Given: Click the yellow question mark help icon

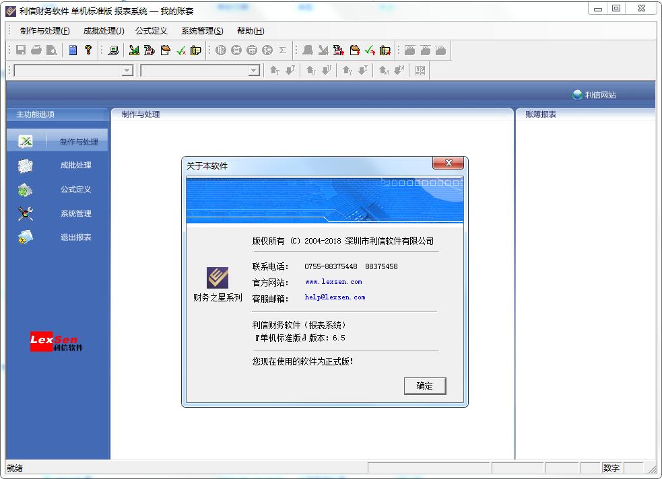Looking at the screenshot, I should pos(88,50).
